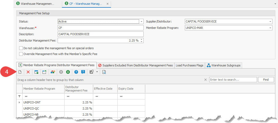Click the new record page icon

20,72
